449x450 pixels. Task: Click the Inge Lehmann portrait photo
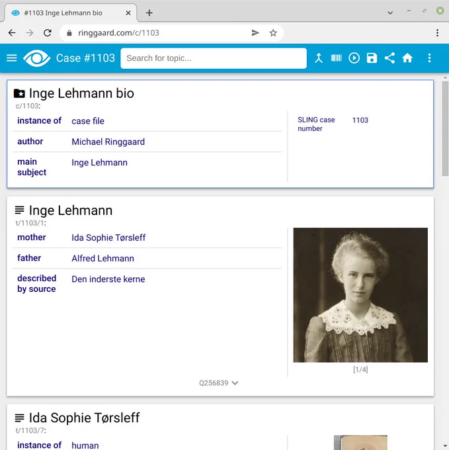click(360, 294)
